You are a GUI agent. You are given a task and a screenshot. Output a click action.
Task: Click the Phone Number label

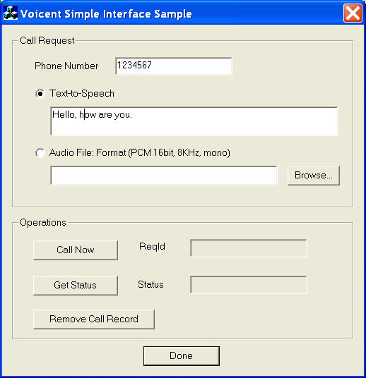66,66
